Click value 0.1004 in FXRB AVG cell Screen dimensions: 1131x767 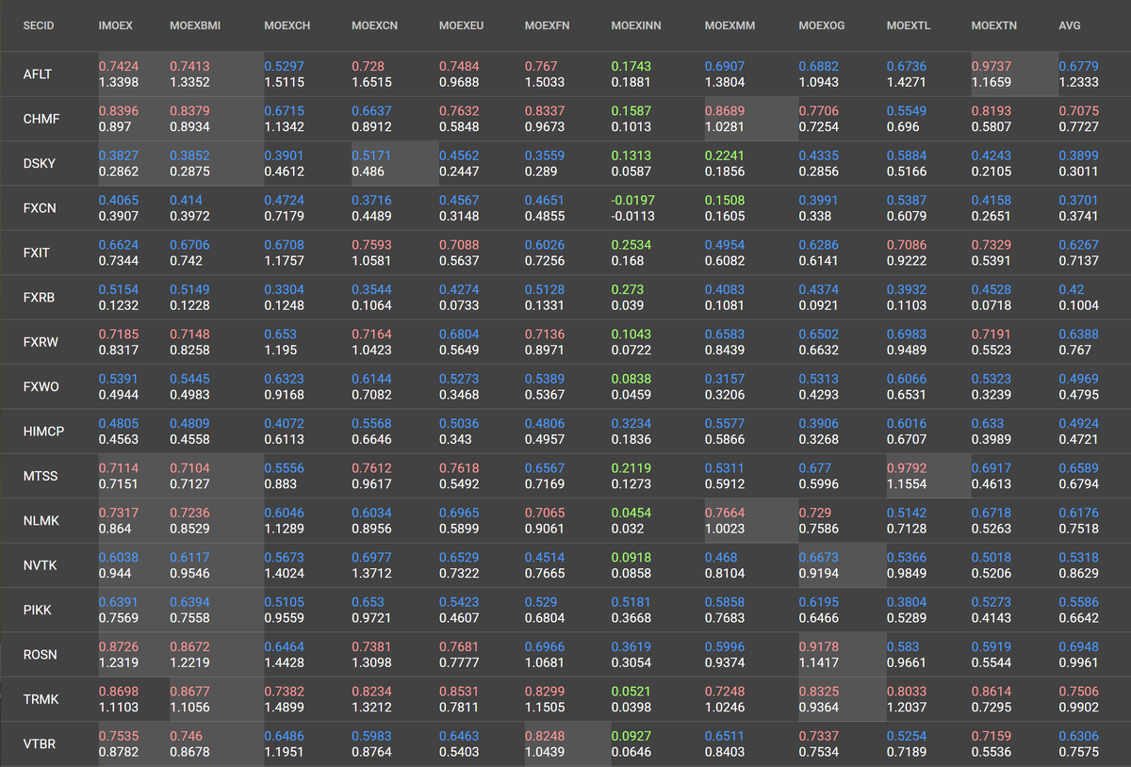pyautogui.click(x=1078, y=306)
